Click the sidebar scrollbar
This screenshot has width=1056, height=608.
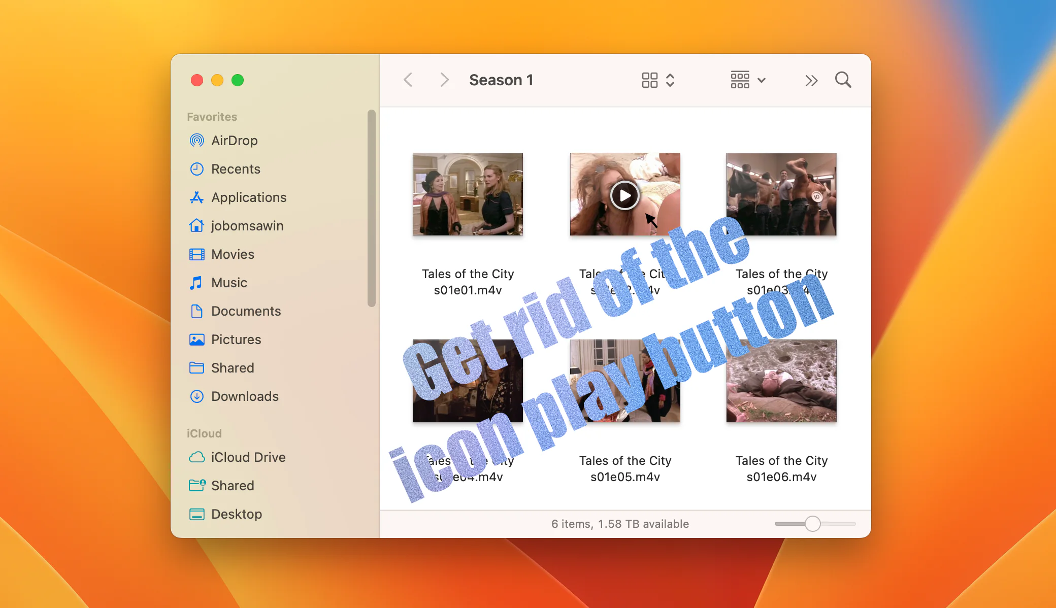tap(372, 208)
